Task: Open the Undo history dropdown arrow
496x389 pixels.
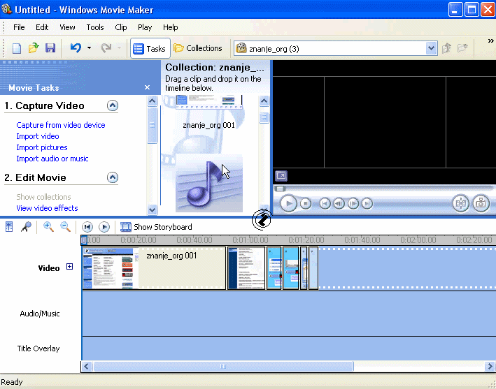Action: click(90, 48)
